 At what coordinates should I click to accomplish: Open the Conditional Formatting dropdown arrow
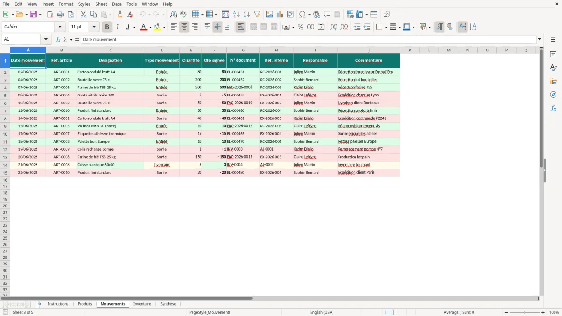pyautogui.click(x=430, y=27)
